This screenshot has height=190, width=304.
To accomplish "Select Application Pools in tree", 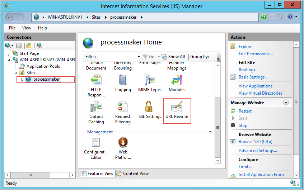I will click(x=43, y=66).
